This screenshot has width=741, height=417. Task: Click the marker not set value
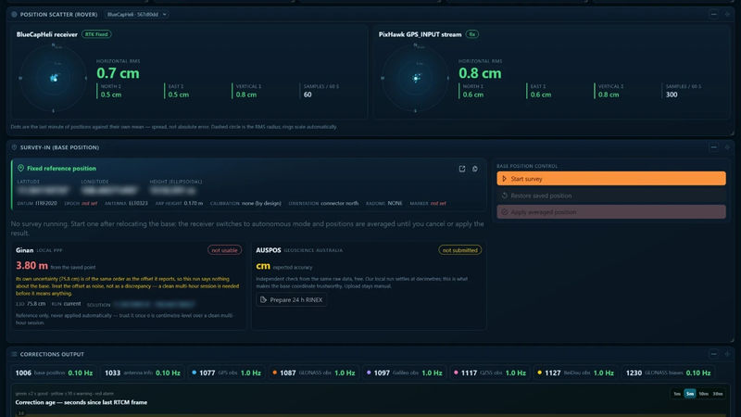(438, 203)
